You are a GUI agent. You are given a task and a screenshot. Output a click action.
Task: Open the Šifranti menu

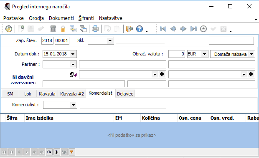[x=86, y=18]
